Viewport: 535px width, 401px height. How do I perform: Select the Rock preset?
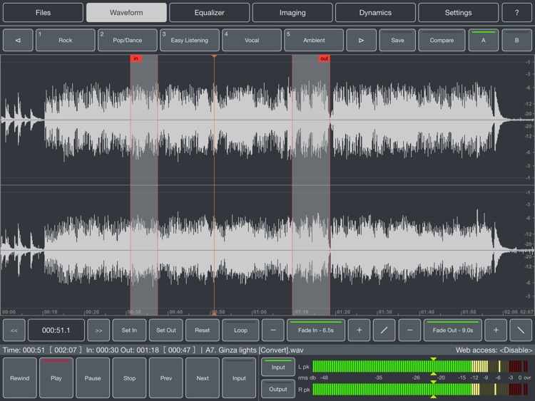coord(65,41)
